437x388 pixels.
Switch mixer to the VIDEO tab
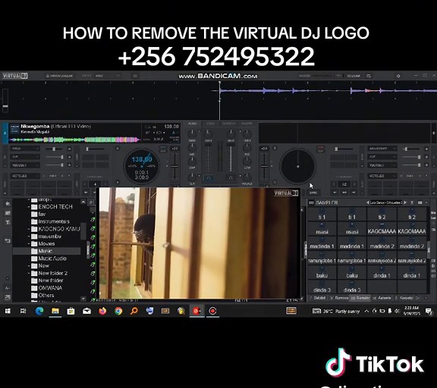point(210,124)
